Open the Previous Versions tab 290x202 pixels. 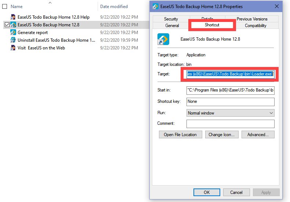point(252,19)
